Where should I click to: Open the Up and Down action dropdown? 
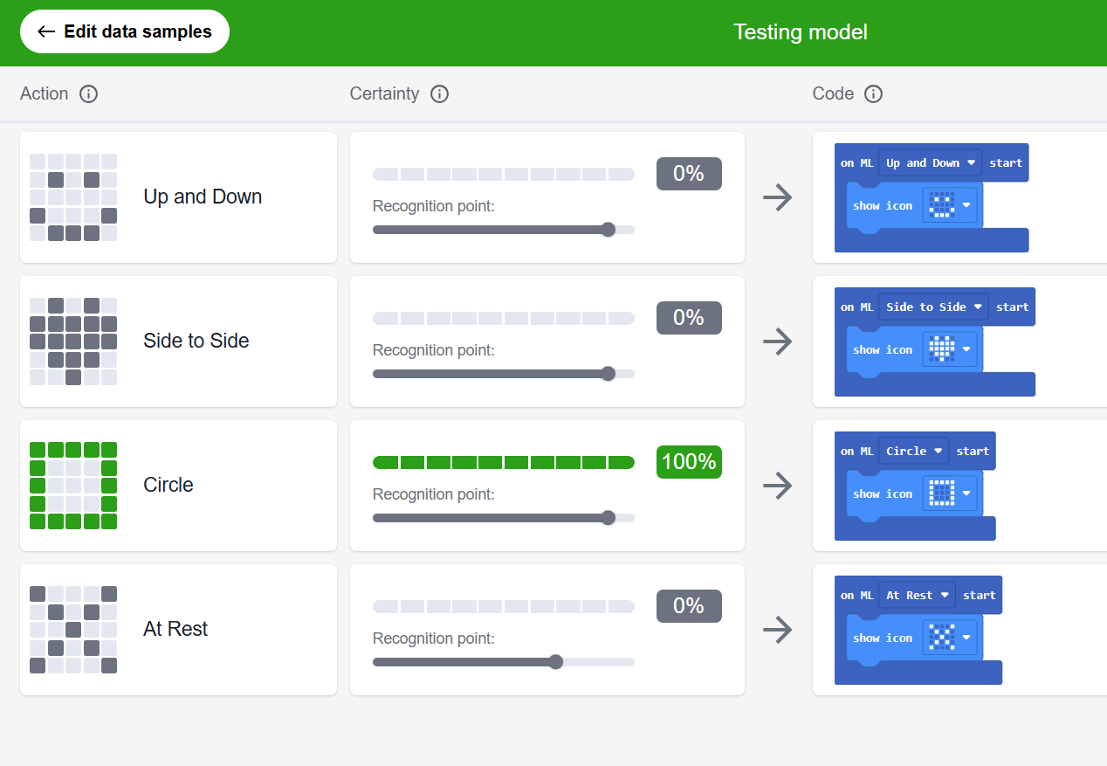(x=930, y=163)
